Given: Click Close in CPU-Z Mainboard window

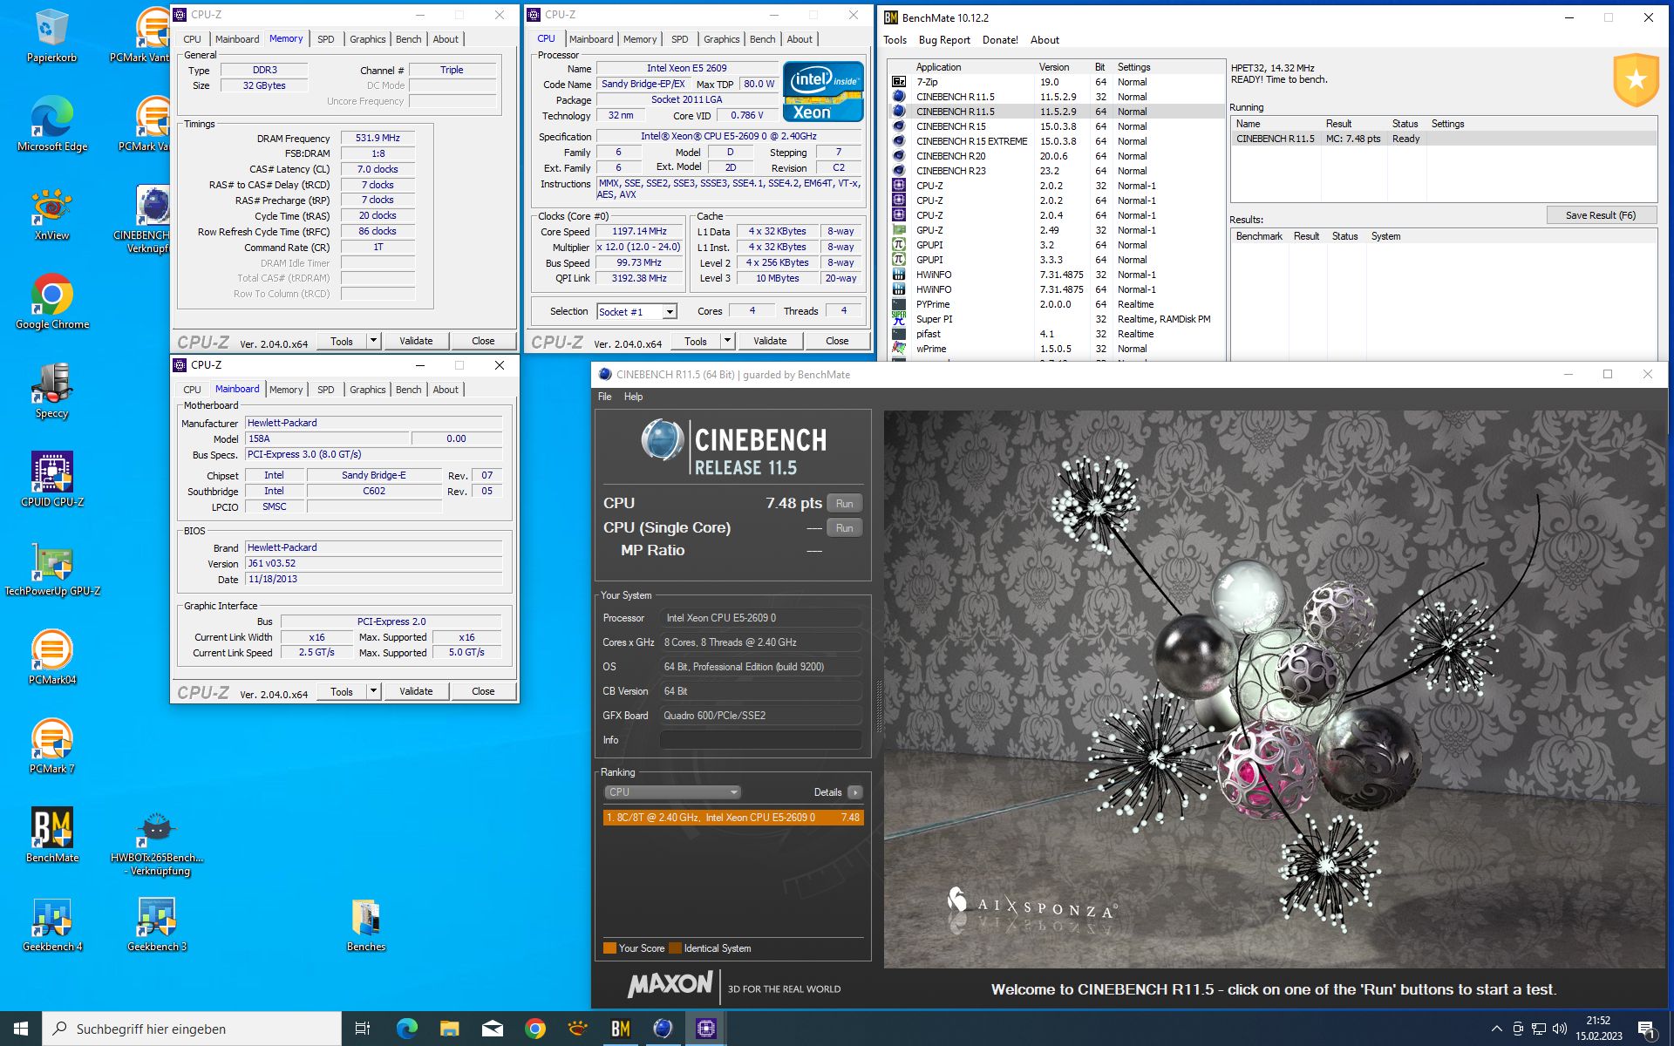Looking at the screenshot, I should point(483,691).
